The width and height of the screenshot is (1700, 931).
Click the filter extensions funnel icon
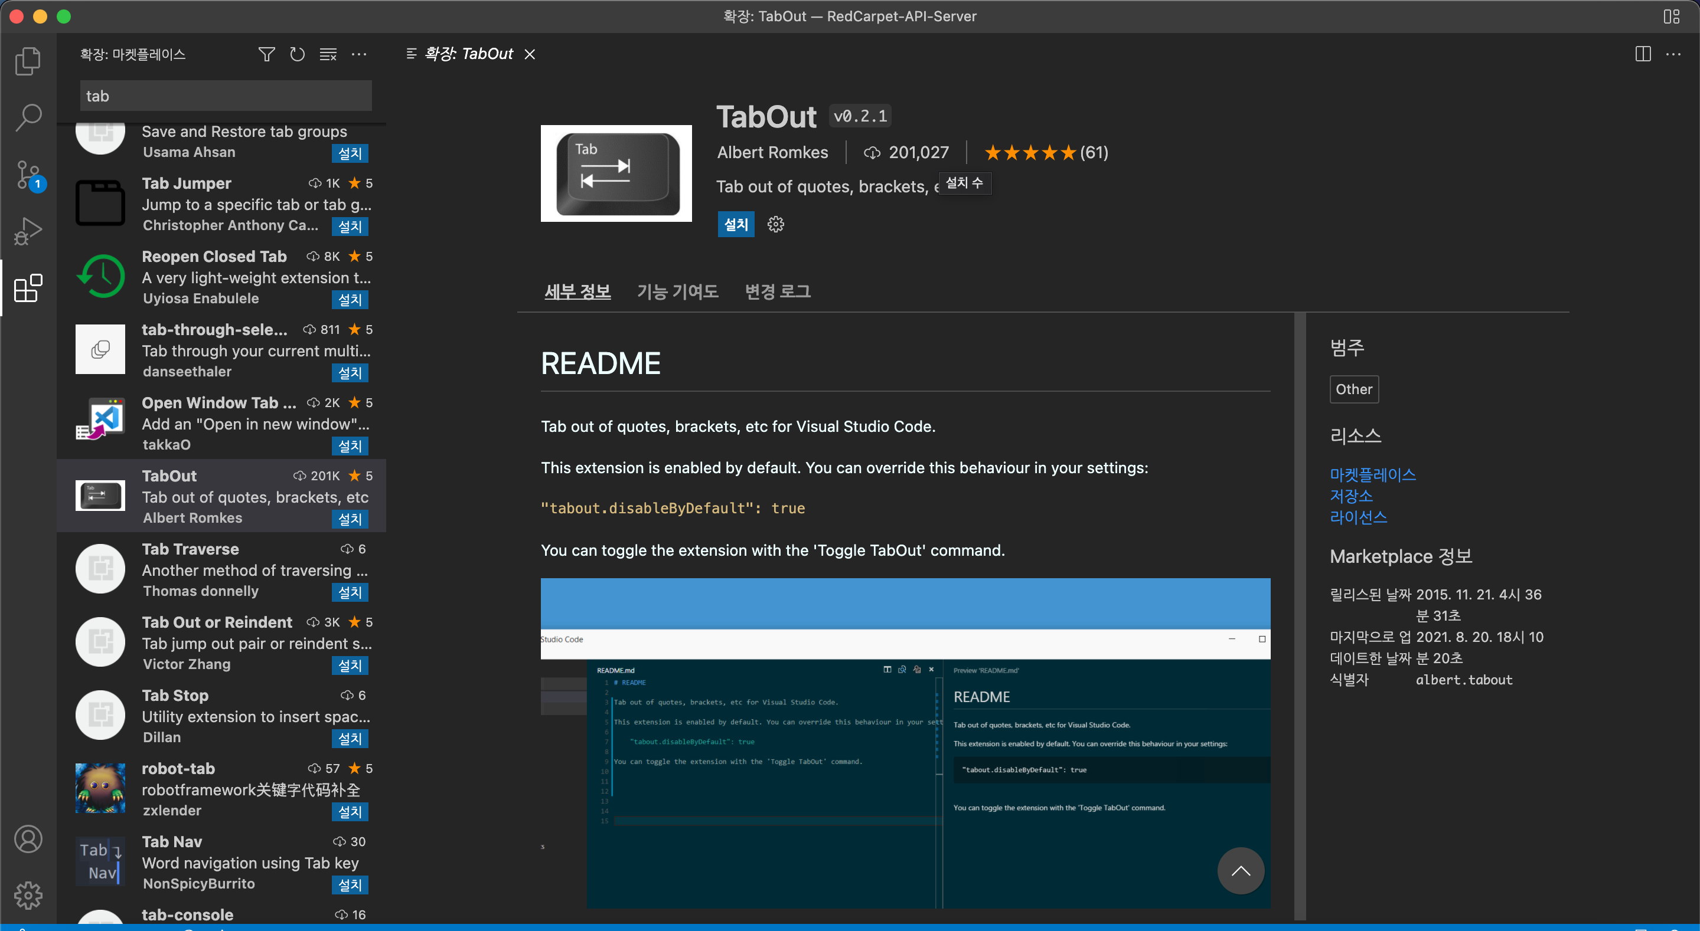(x=266, y=54)
